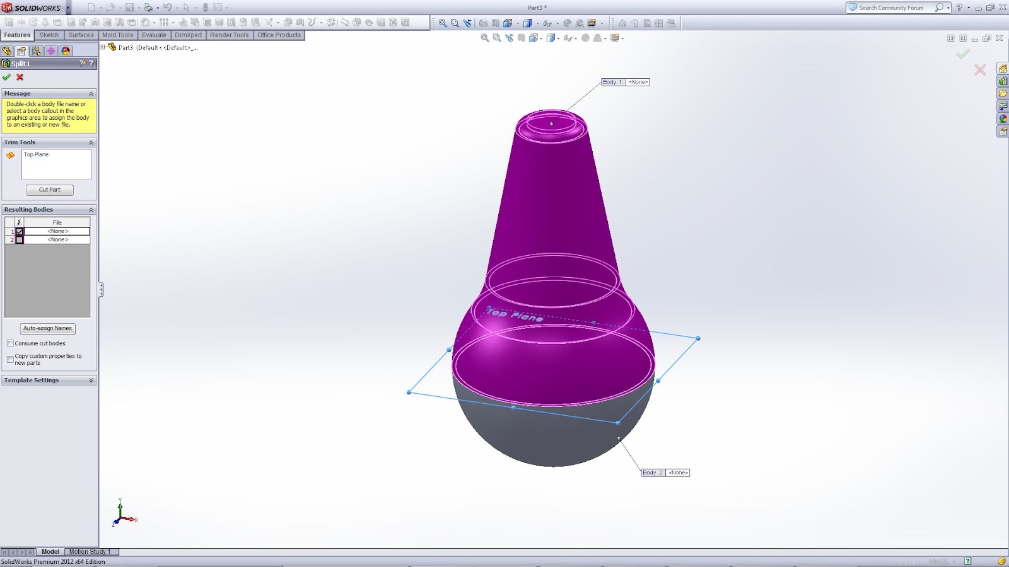The width and height of the screenshot is (1009, 567).
Task: Select the Zoom to Area tool
Action: [x=455, y=23]
